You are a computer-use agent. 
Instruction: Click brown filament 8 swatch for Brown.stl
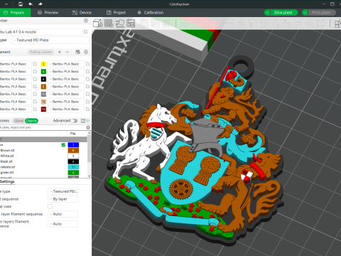(73, 150)
